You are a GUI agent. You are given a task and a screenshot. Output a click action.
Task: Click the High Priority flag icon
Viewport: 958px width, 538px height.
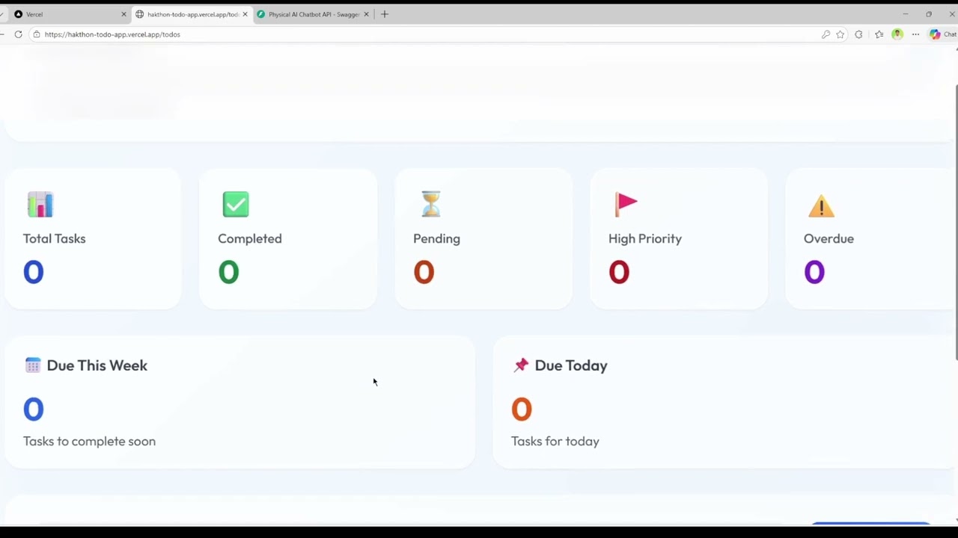[626, 204]
